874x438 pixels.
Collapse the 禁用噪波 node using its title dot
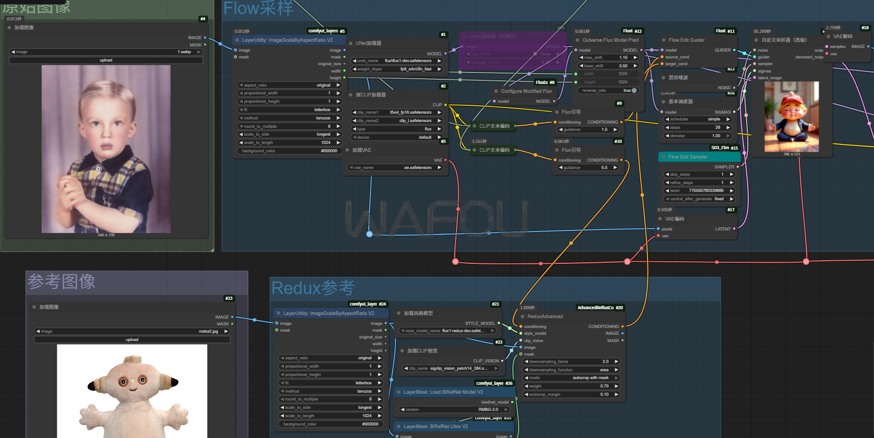664,78
